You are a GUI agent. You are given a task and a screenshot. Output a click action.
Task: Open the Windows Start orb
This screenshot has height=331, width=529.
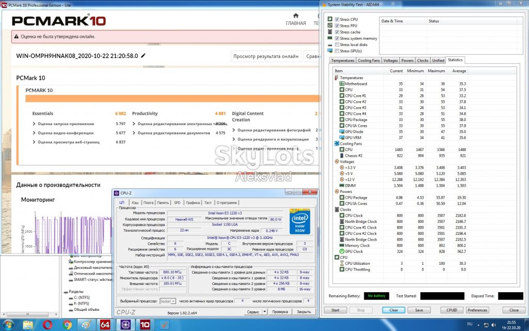point(8,325)
